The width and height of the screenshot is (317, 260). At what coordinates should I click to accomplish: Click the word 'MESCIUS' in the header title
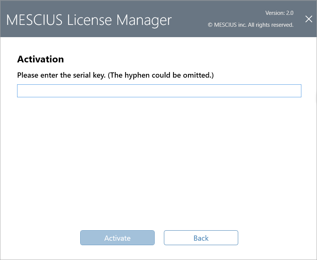34,20
